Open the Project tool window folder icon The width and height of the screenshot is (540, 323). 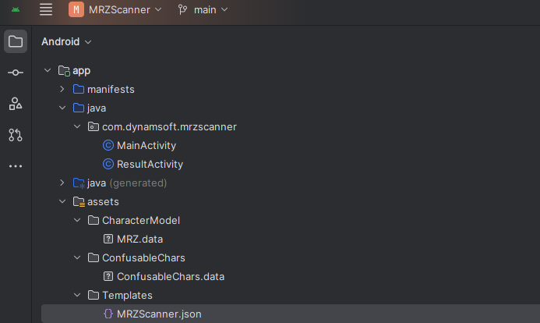(x=16, y=41)
